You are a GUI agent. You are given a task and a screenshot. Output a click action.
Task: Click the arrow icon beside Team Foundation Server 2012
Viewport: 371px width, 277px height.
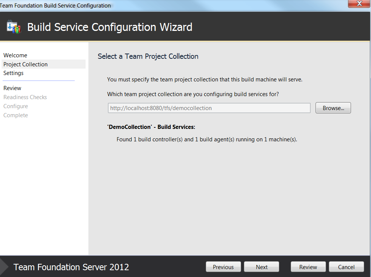(x=4, y=266)
